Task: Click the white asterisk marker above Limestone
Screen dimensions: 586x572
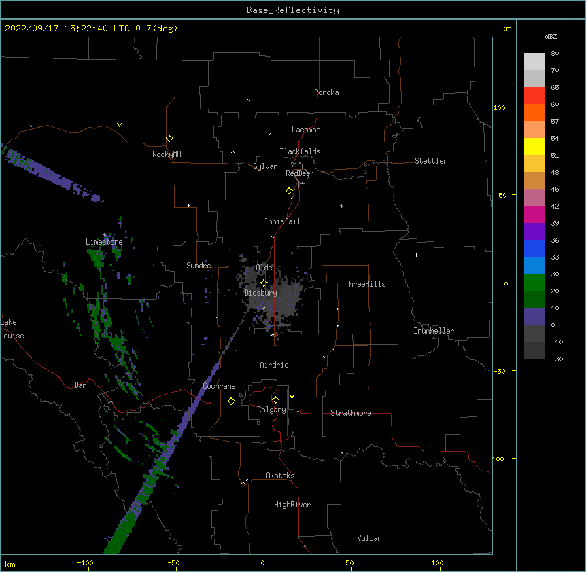Action: 105,235
